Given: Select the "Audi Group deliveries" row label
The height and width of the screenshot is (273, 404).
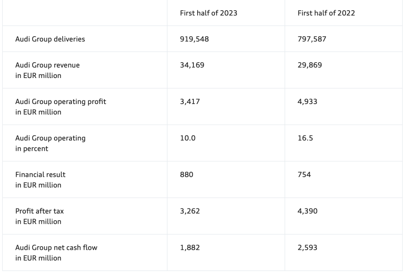Looking at the screenshot, I should [x=50, y=39].
